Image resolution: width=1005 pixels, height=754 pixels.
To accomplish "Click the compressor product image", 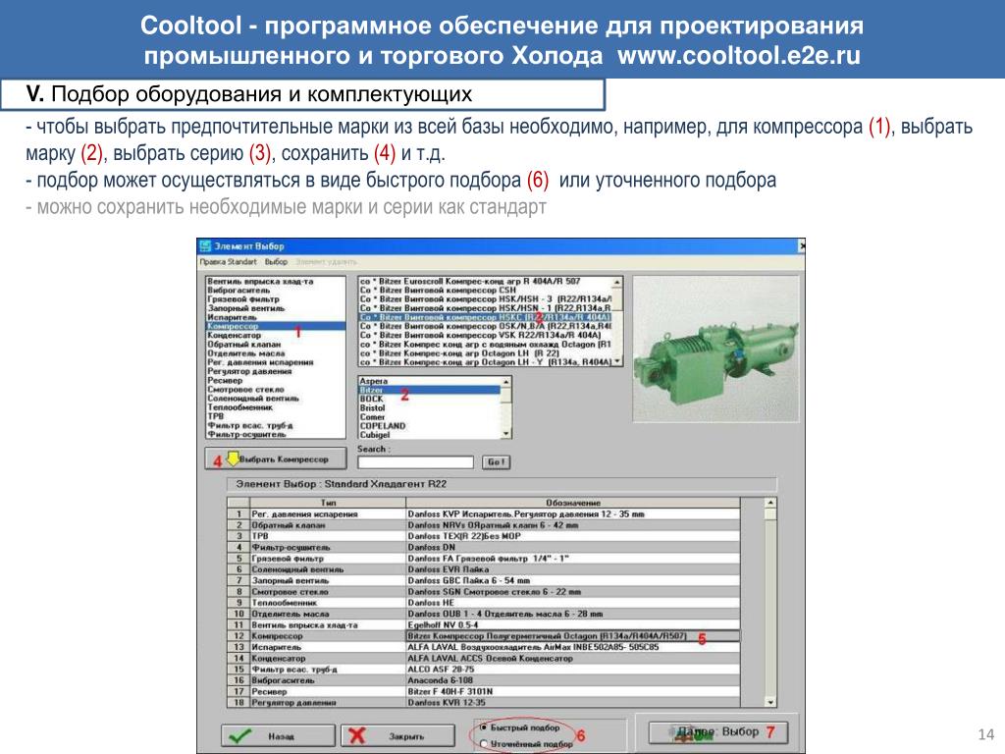I will 715,349.
